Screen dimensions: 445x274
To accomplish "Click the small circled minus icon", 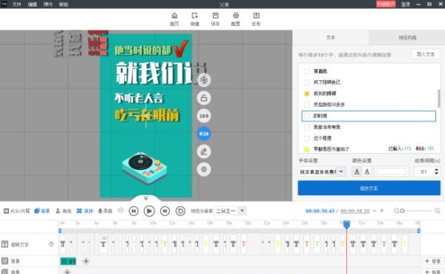I will click(121, 211).
